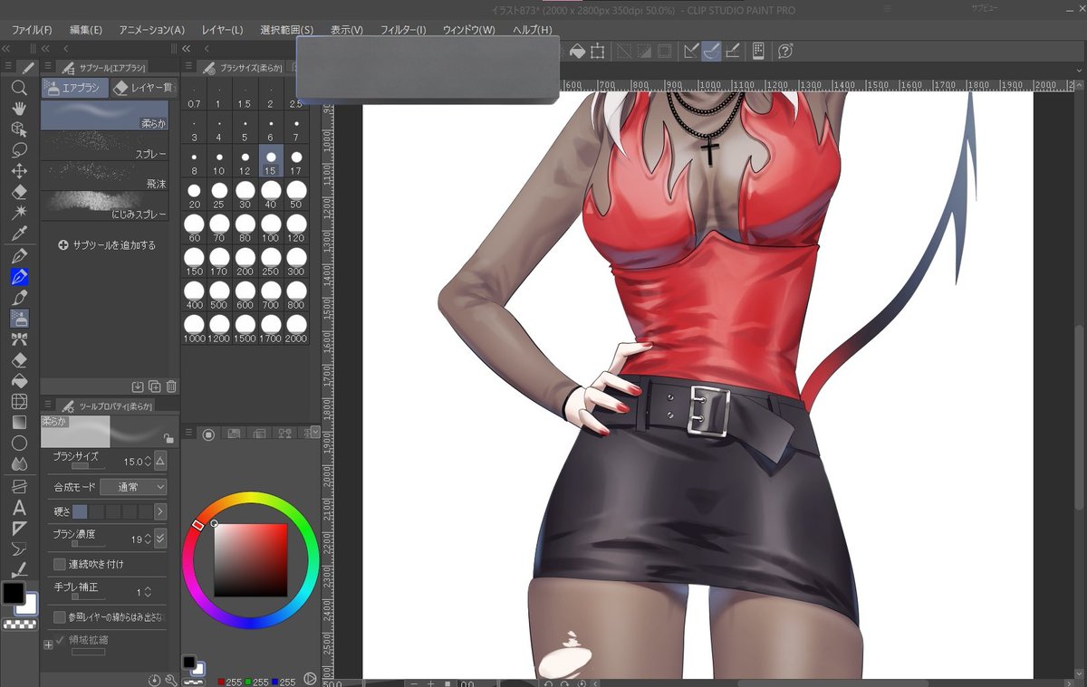Select the Zoom magnifier tool
Screen dimensions: 1087x687
tap(18, 88)
